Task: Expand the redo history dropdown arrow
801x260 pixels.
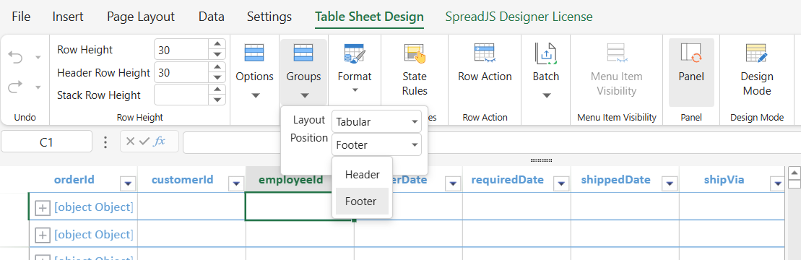Action: [38, 87]
